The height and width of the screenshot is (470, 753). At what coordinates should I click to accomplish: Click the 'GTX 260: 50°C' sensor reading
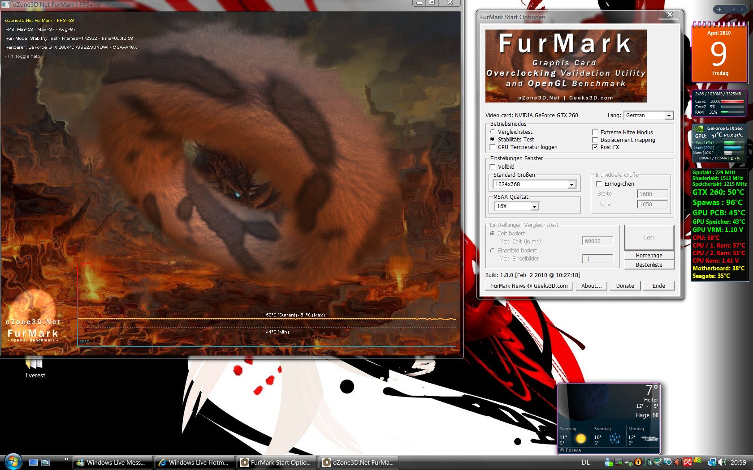(718, 192)
